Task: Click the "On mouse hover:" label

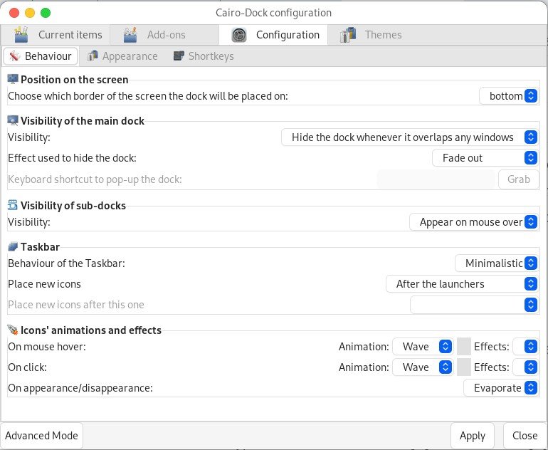Action: (x=46, y=346)
